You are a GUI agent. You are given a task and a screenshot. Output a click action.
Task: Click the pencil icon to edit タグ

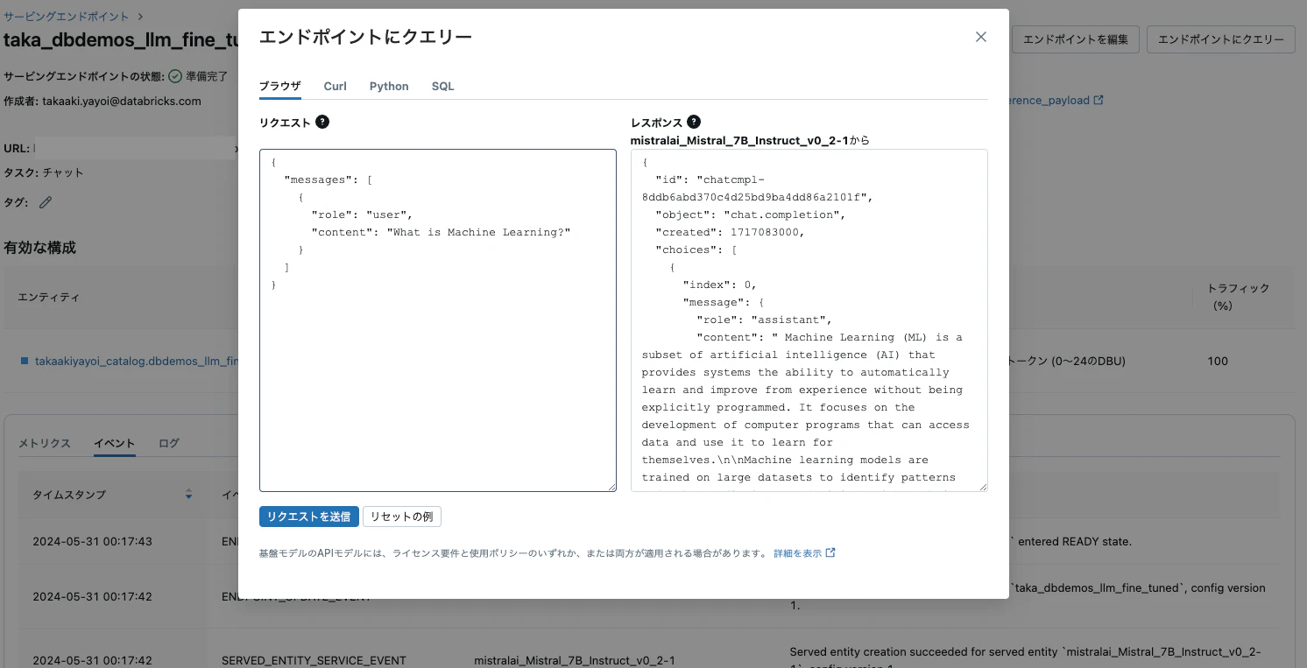point(46,202)
